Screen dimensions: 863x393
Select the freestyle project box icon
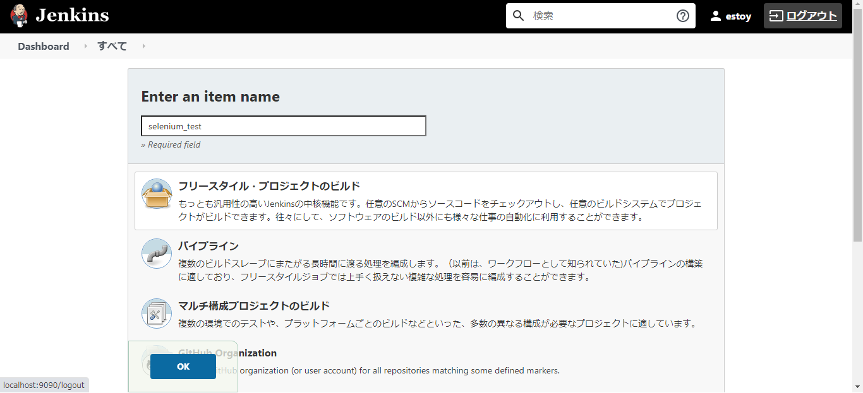click(x=157, y=194)
